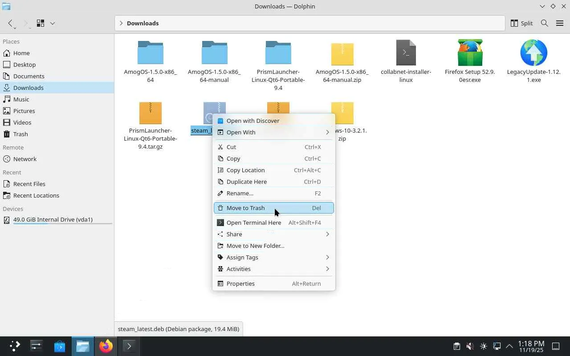Click the Split view button

click(521, 23)
